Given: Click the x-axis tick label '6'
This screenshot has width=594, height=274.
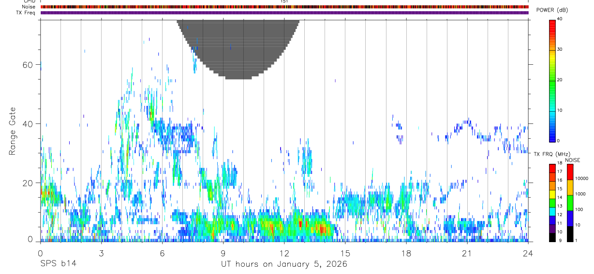Looking at the screenshot, I should [162, 253].
